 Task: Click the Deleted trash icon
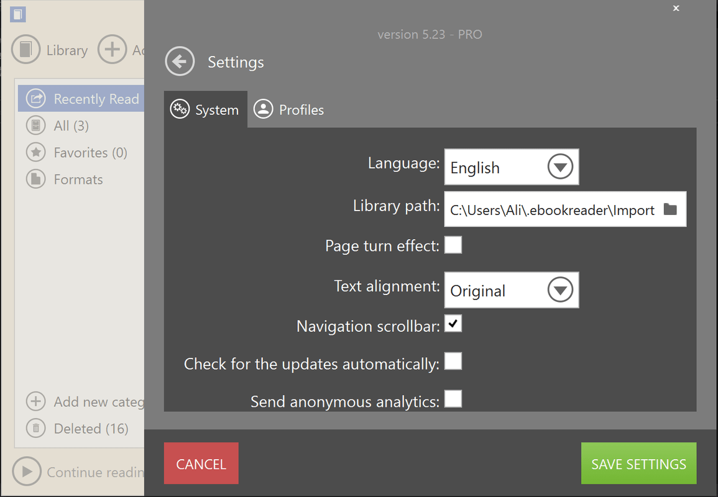(36, 428)
